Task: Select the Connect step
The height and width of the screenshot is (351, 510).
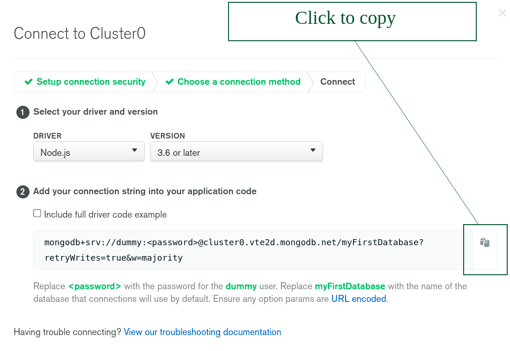Action: [x=338, y=81]
